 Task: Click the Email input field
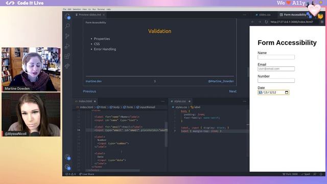tap(276, 69)
